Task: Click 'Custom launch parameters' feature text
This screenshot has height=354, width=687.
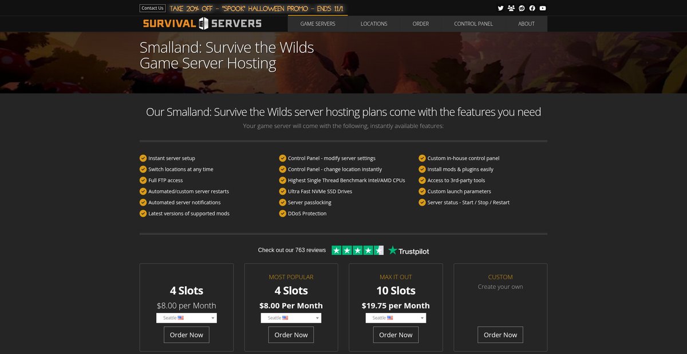Action: [x=459, y=191]
